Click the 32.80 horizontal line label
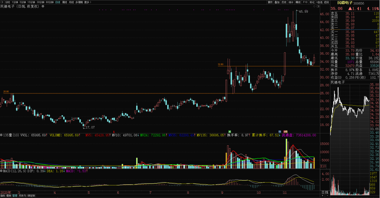 [x=221, y=64]
